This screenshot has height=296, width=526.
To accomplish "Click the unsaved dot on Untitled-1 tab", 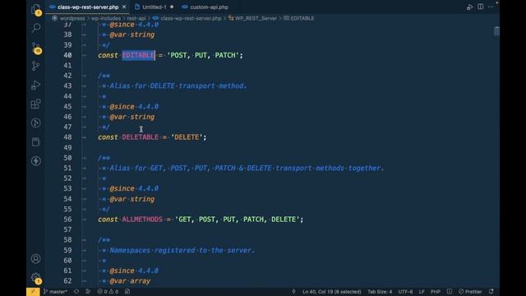I will click(172, 7).
